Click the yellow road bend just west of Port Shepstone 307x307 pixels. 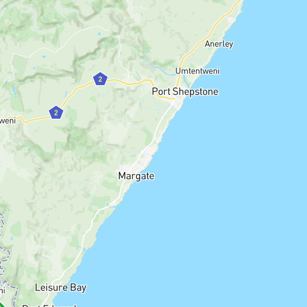(155, 88)
